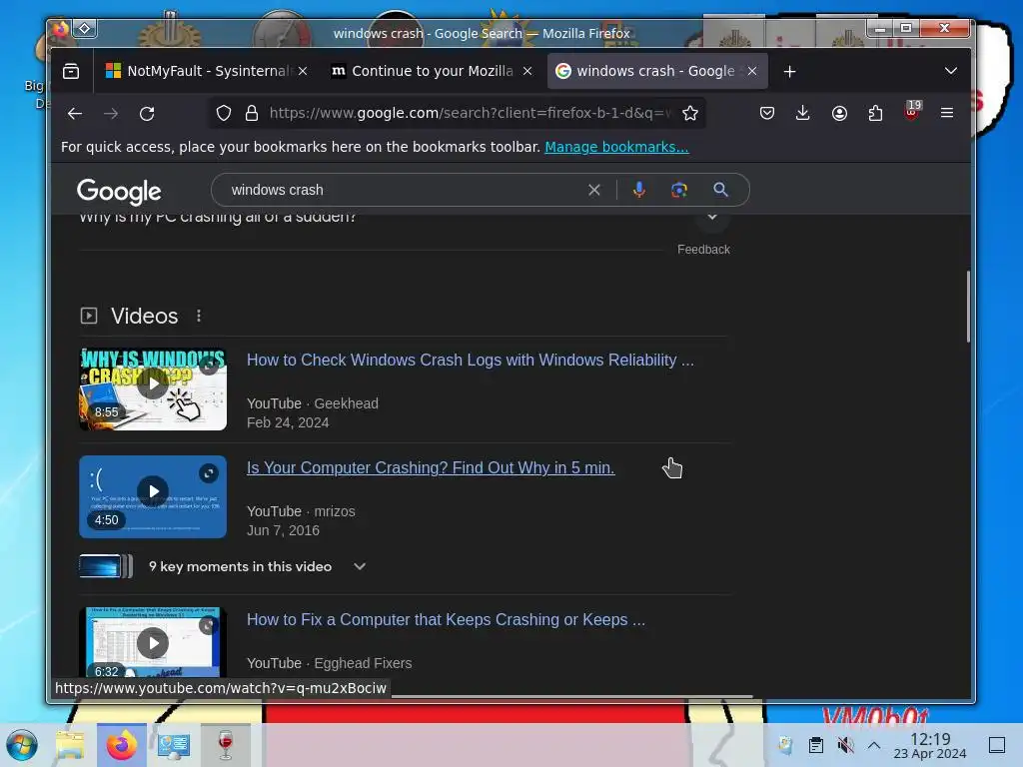The height and width of the screenshot is (767, 1023).
Task: Open Firefox application hamburger menu
Action: click(x=947, y=114)
